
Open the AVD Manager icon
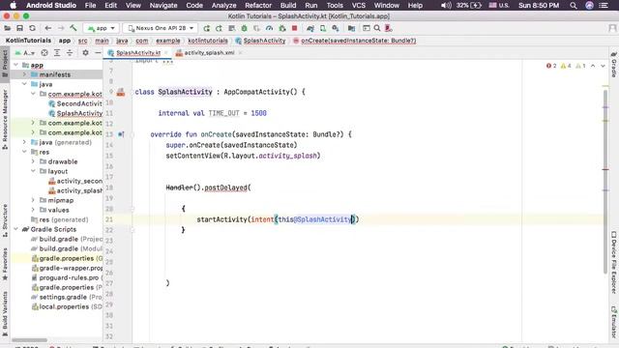pyautogui.click(x=323, y=28)
